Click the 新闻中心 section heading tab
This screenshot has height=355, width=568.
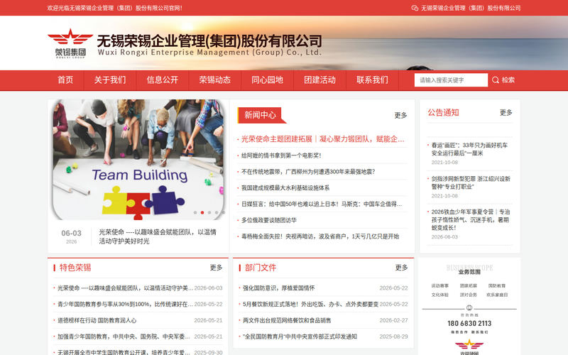pos(260,115)
